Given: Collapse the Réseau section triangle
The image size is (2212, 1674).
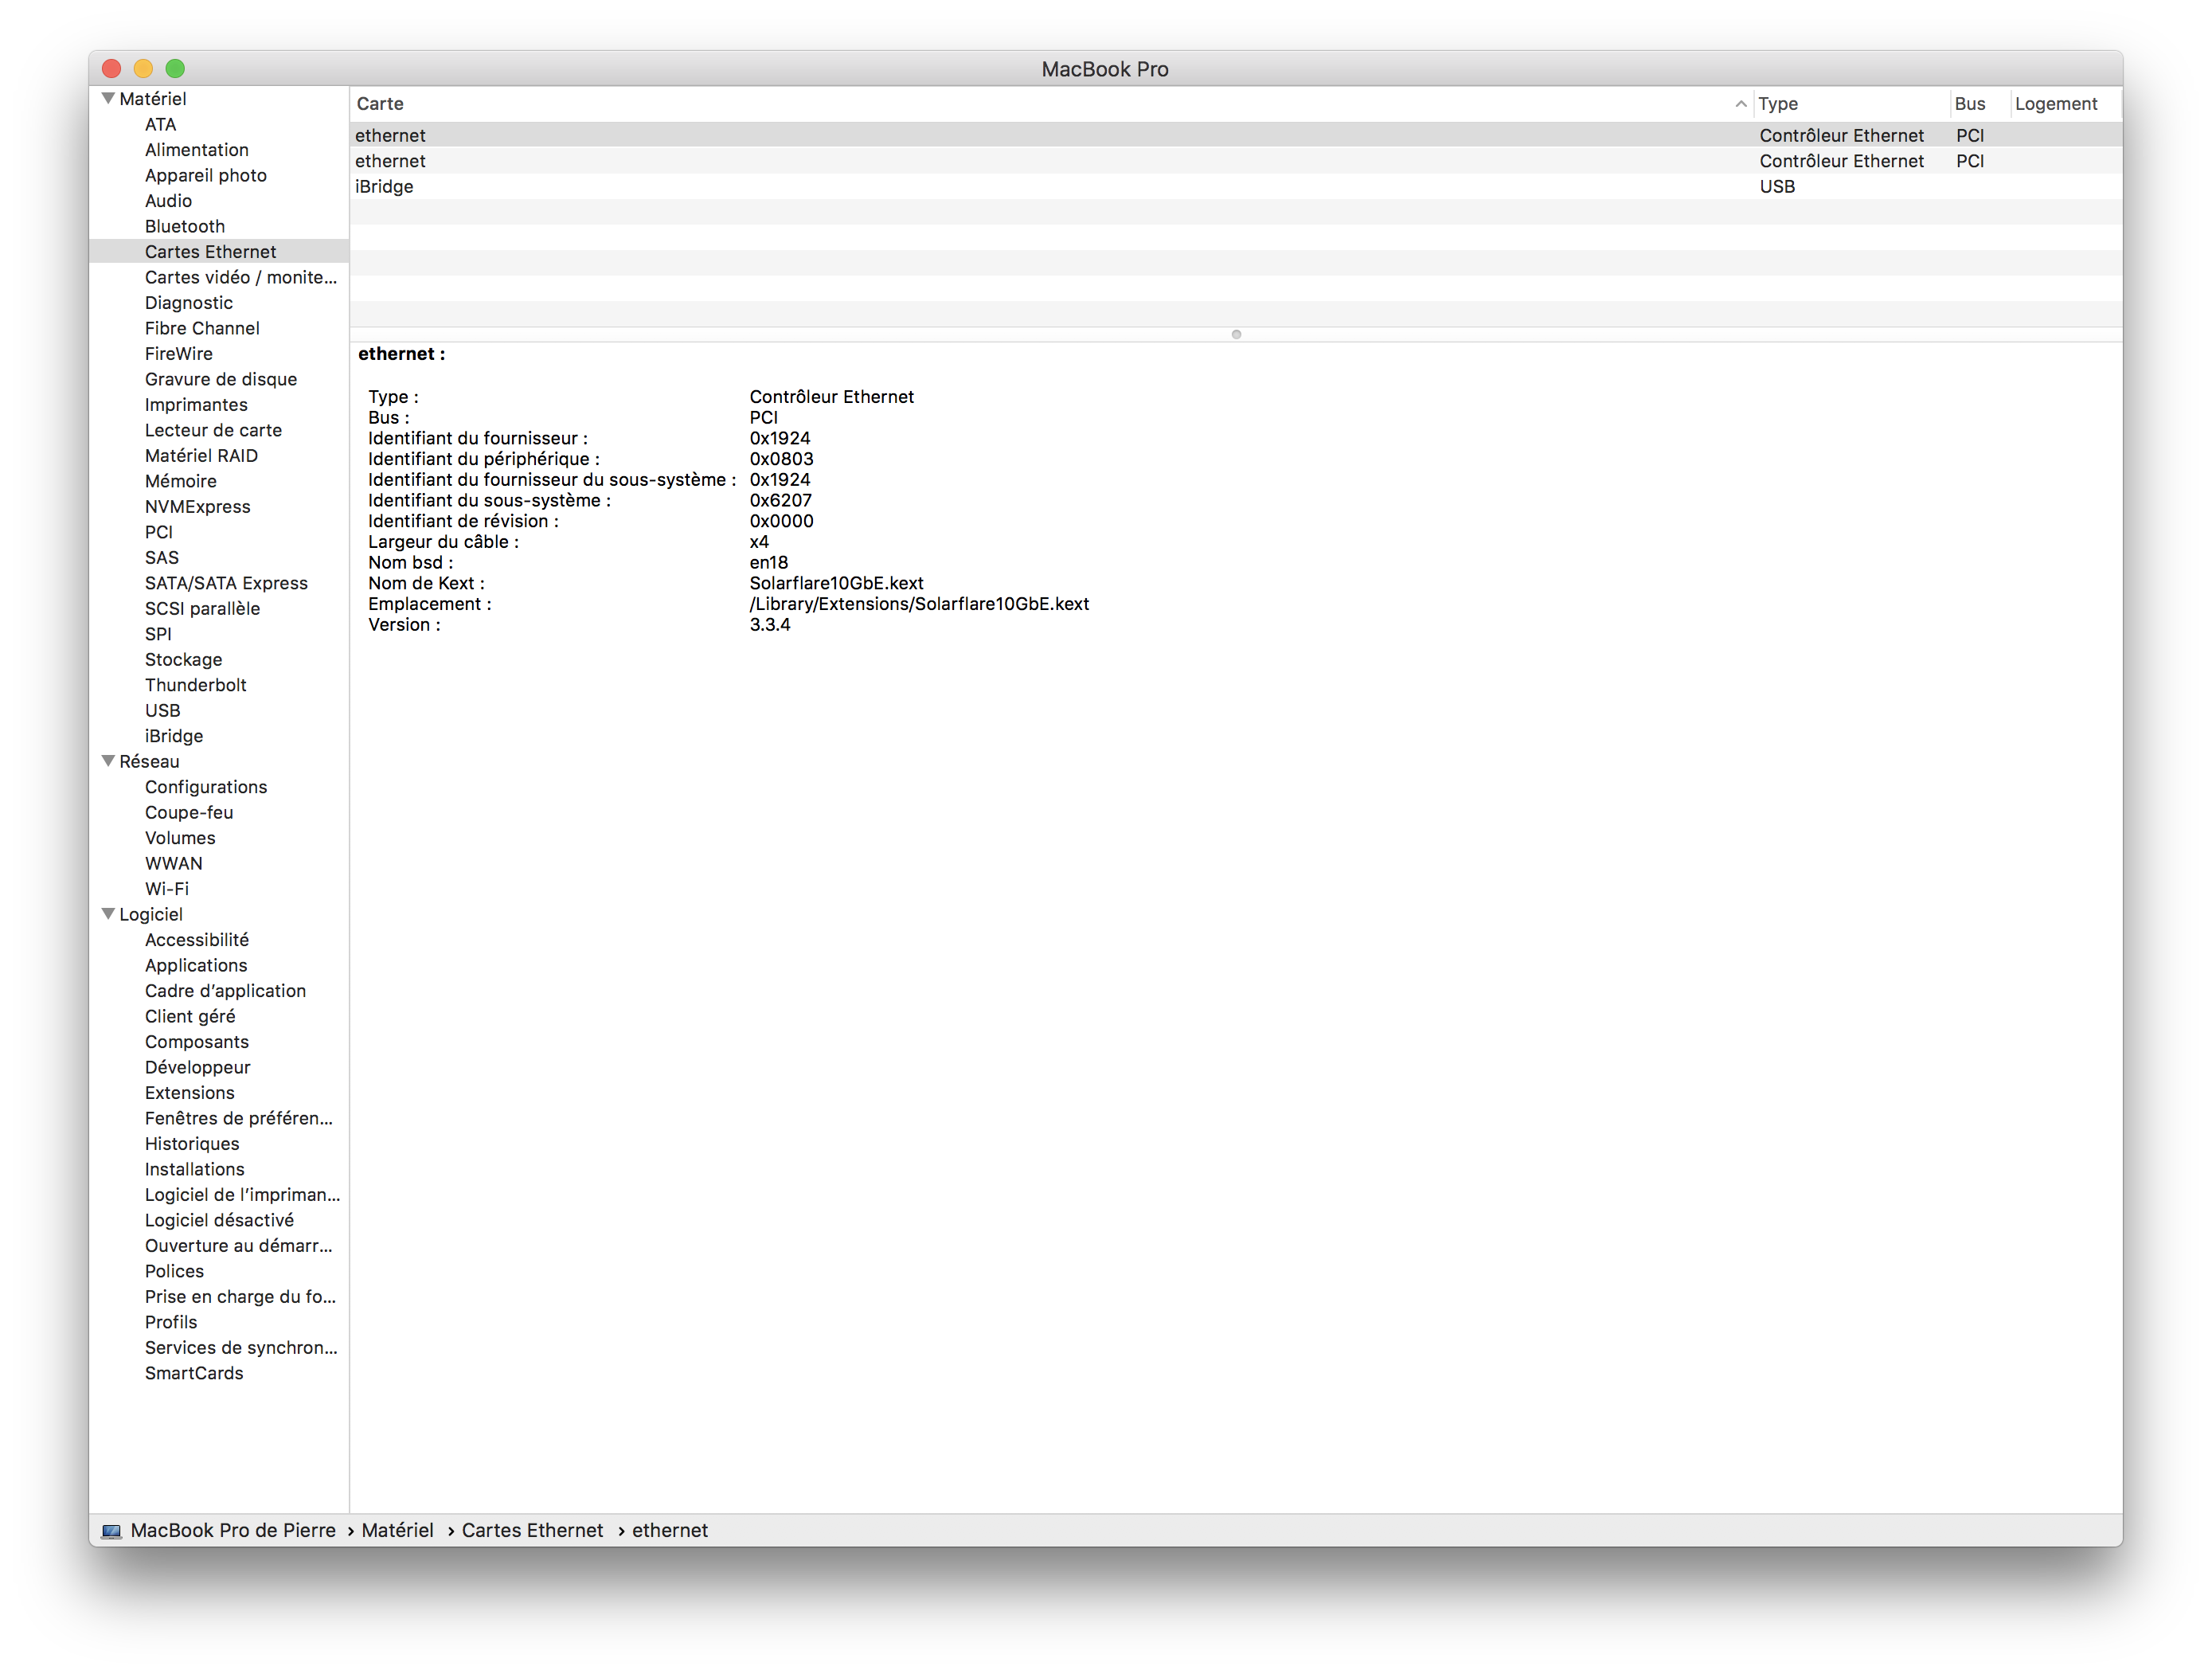Looking at the screenshot, I should [x=108, y=761].
